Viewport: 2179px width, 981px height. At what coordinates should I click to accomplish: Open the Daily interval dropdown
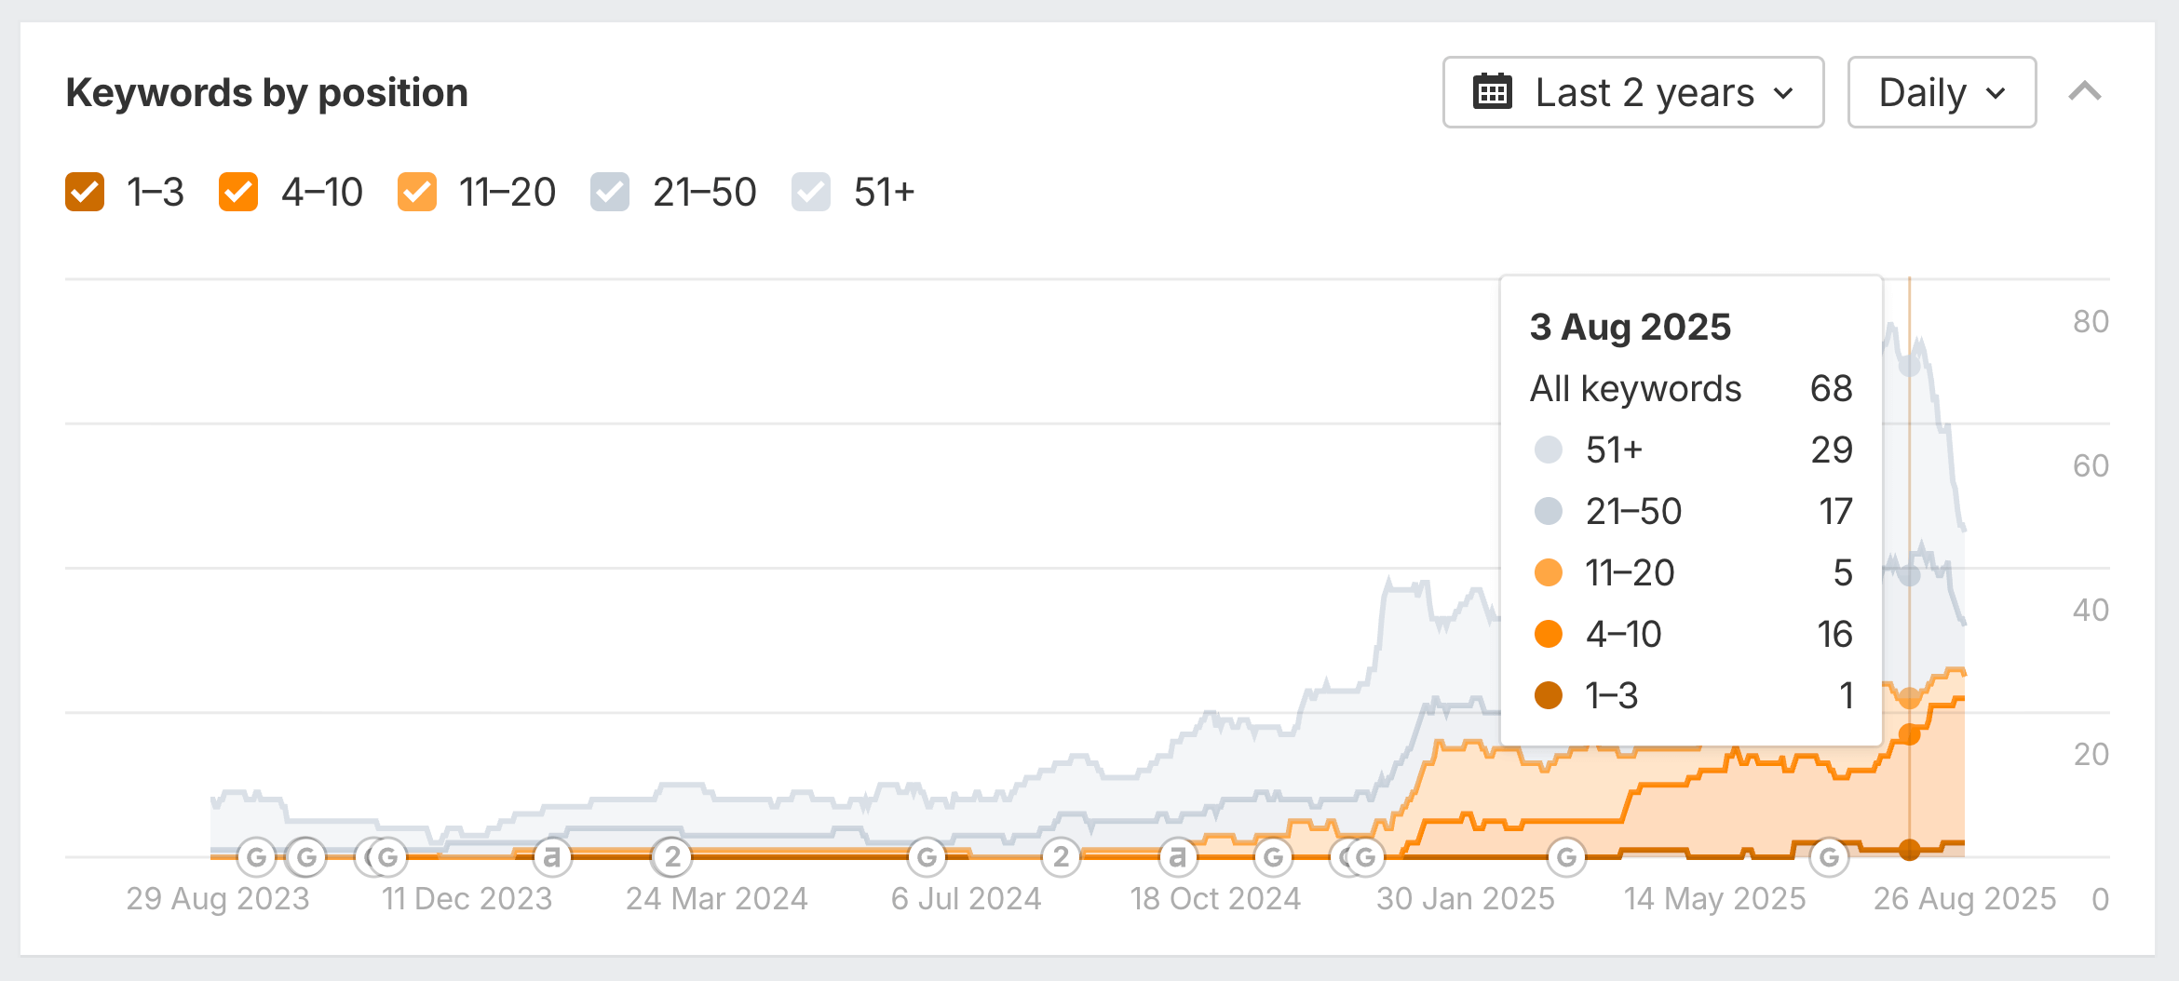1942,92
